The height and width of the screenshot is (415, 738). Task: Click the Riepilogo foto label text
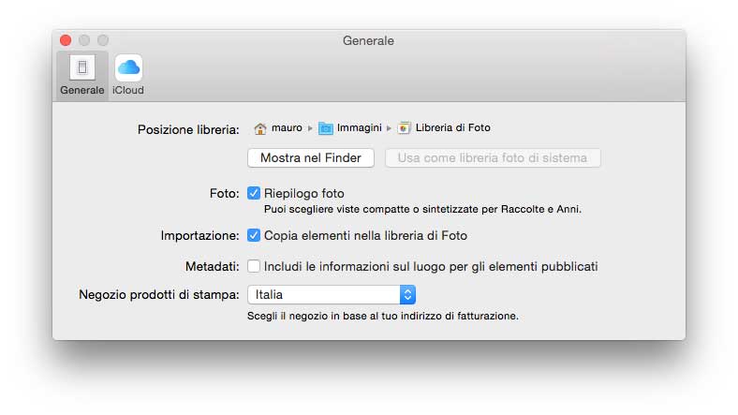coord(304,194)
